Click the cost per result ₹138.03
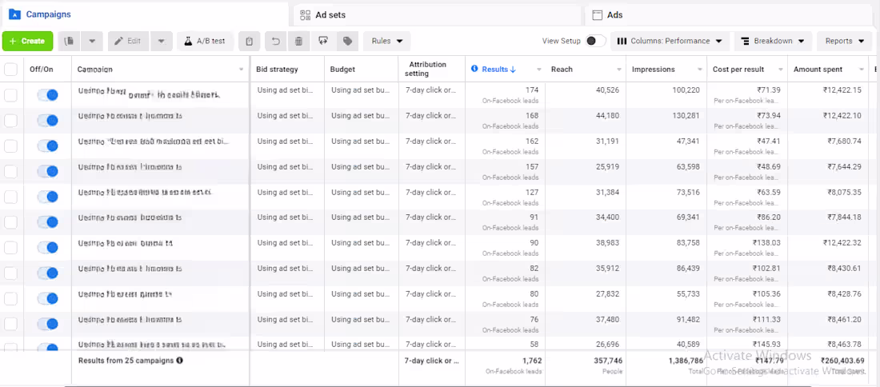Image resolution: width=880 pixels, height=387 pixels. point(766,243)
